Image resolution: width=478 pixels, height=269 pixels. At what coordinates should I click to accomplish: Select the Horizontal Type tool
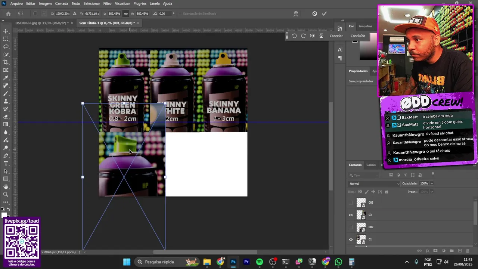pos(6,163)
